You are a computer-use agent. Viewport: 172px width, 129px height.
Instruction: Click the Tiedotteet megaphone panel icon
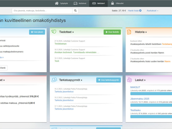click(x=54, y=32)
